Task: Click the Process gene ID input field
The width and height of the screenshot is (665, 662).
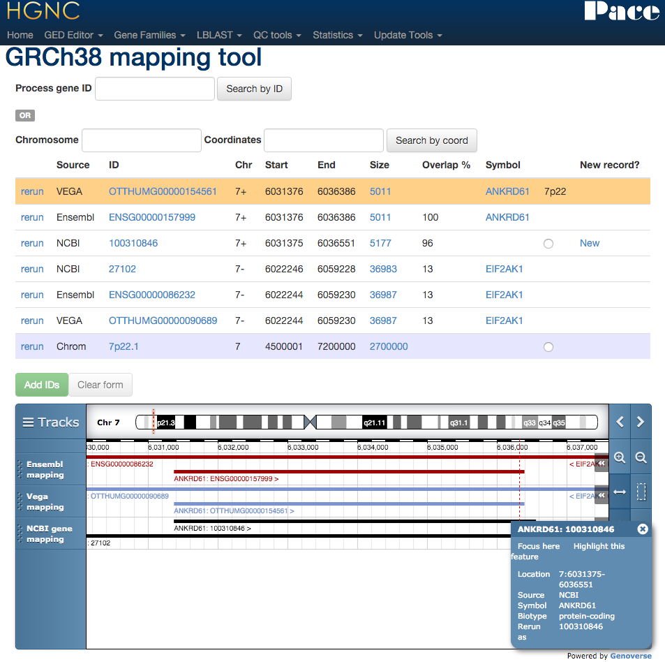Action: click(x=155, y=89)
